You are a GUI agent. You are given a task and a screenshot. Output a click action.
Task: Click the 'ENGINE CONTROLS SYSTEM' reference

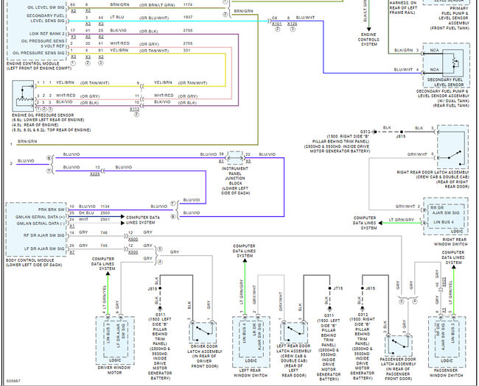(x=368, y=39)
